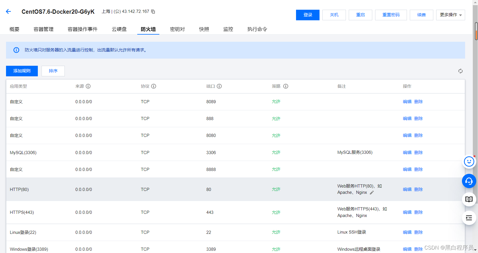Edit the port 888 rule
Viewport: 478px width, 253px height.
tap(407, 119)
